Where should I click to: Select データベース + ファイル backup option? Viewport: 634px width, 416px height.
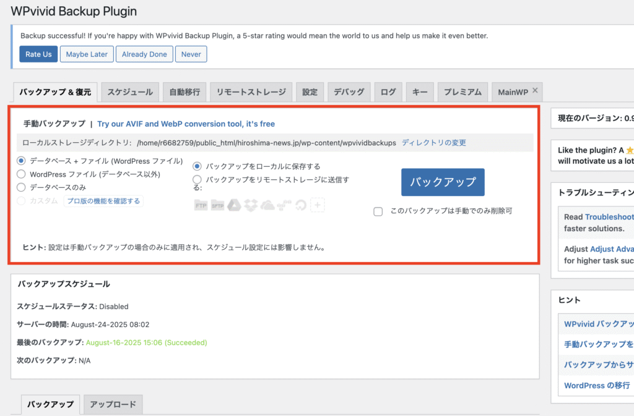21,161
